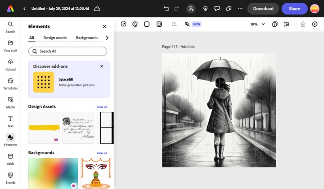
Task: Click the resize icon in toolbar
Action: (x=124, y=24)
